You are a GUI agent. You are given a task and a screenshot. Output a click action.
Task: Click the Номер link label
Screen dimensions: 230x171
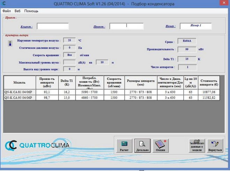170,26
